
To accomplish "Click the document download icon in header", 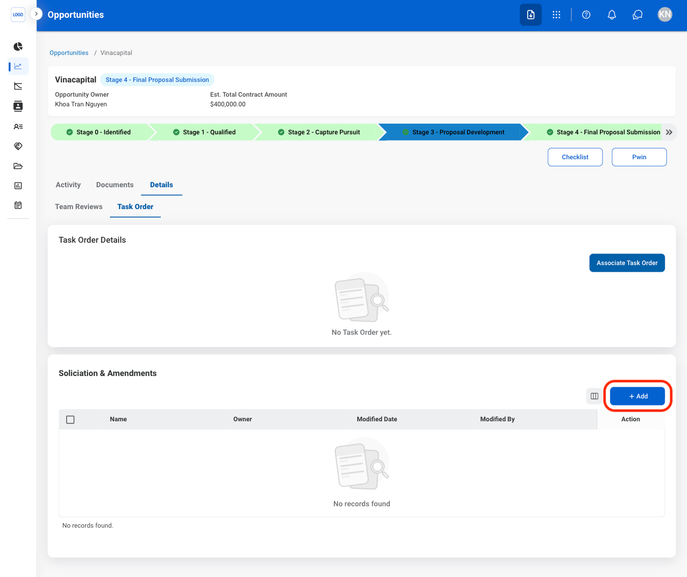I will (531, 15).
